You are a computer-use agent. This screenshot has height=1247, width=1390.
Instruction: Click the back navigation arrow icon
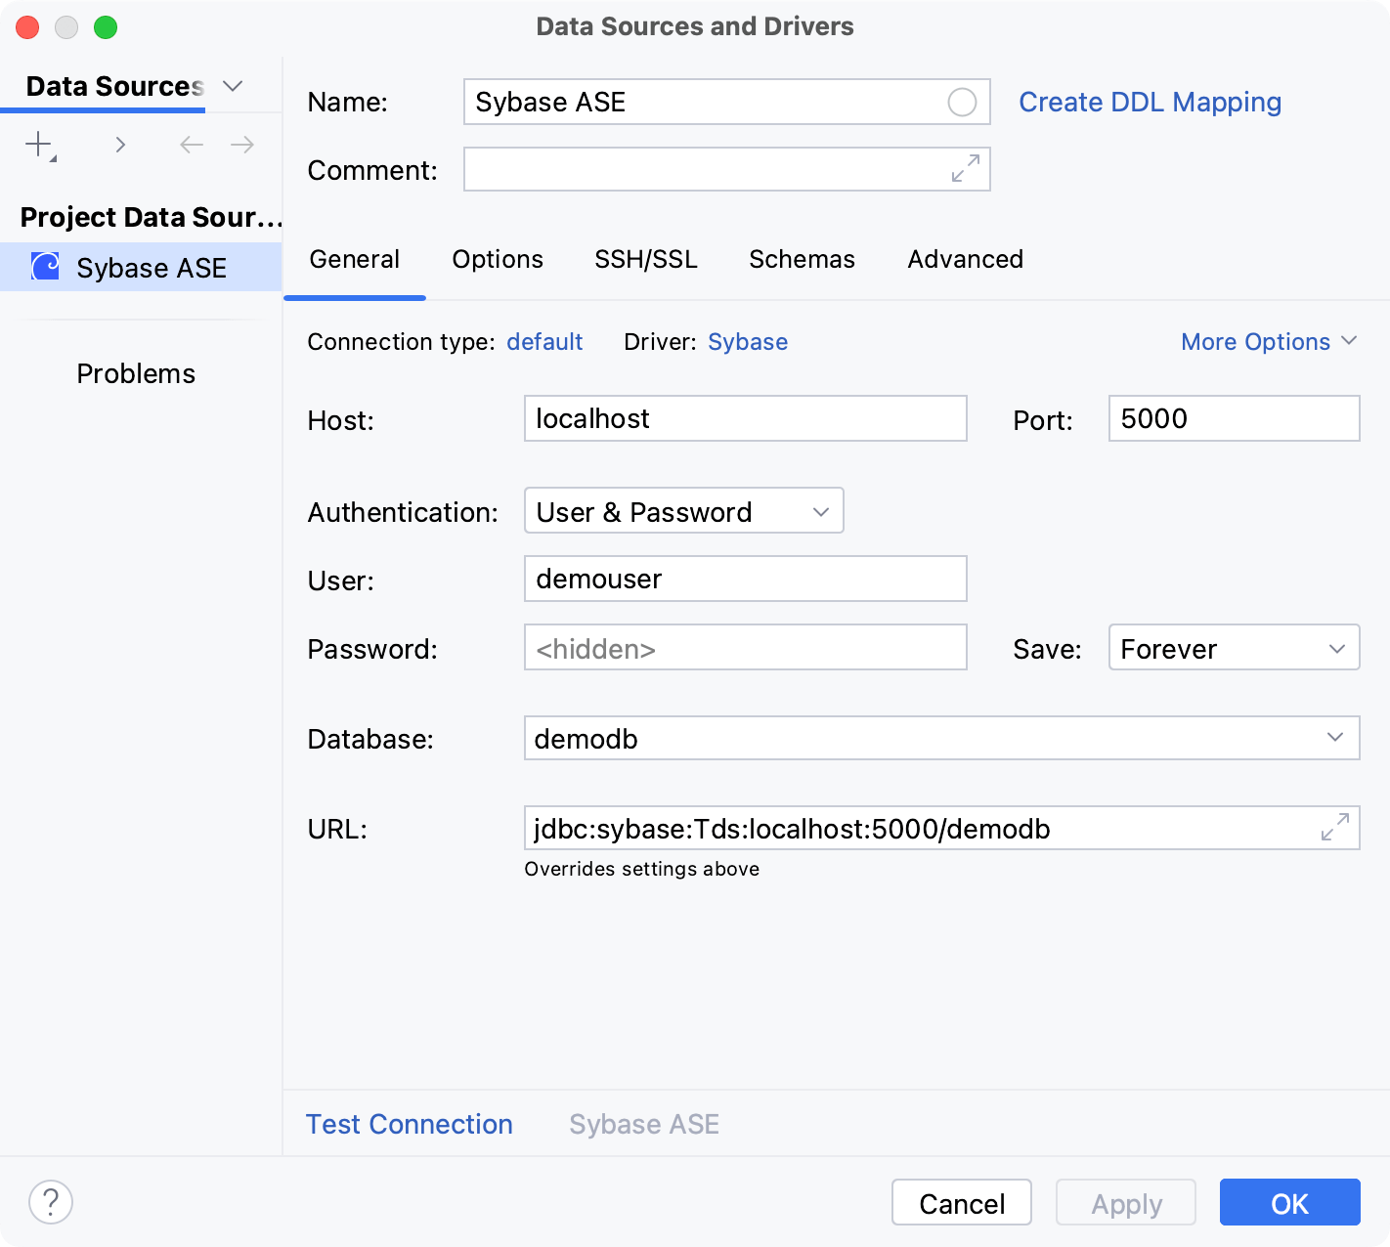point(191,144)
